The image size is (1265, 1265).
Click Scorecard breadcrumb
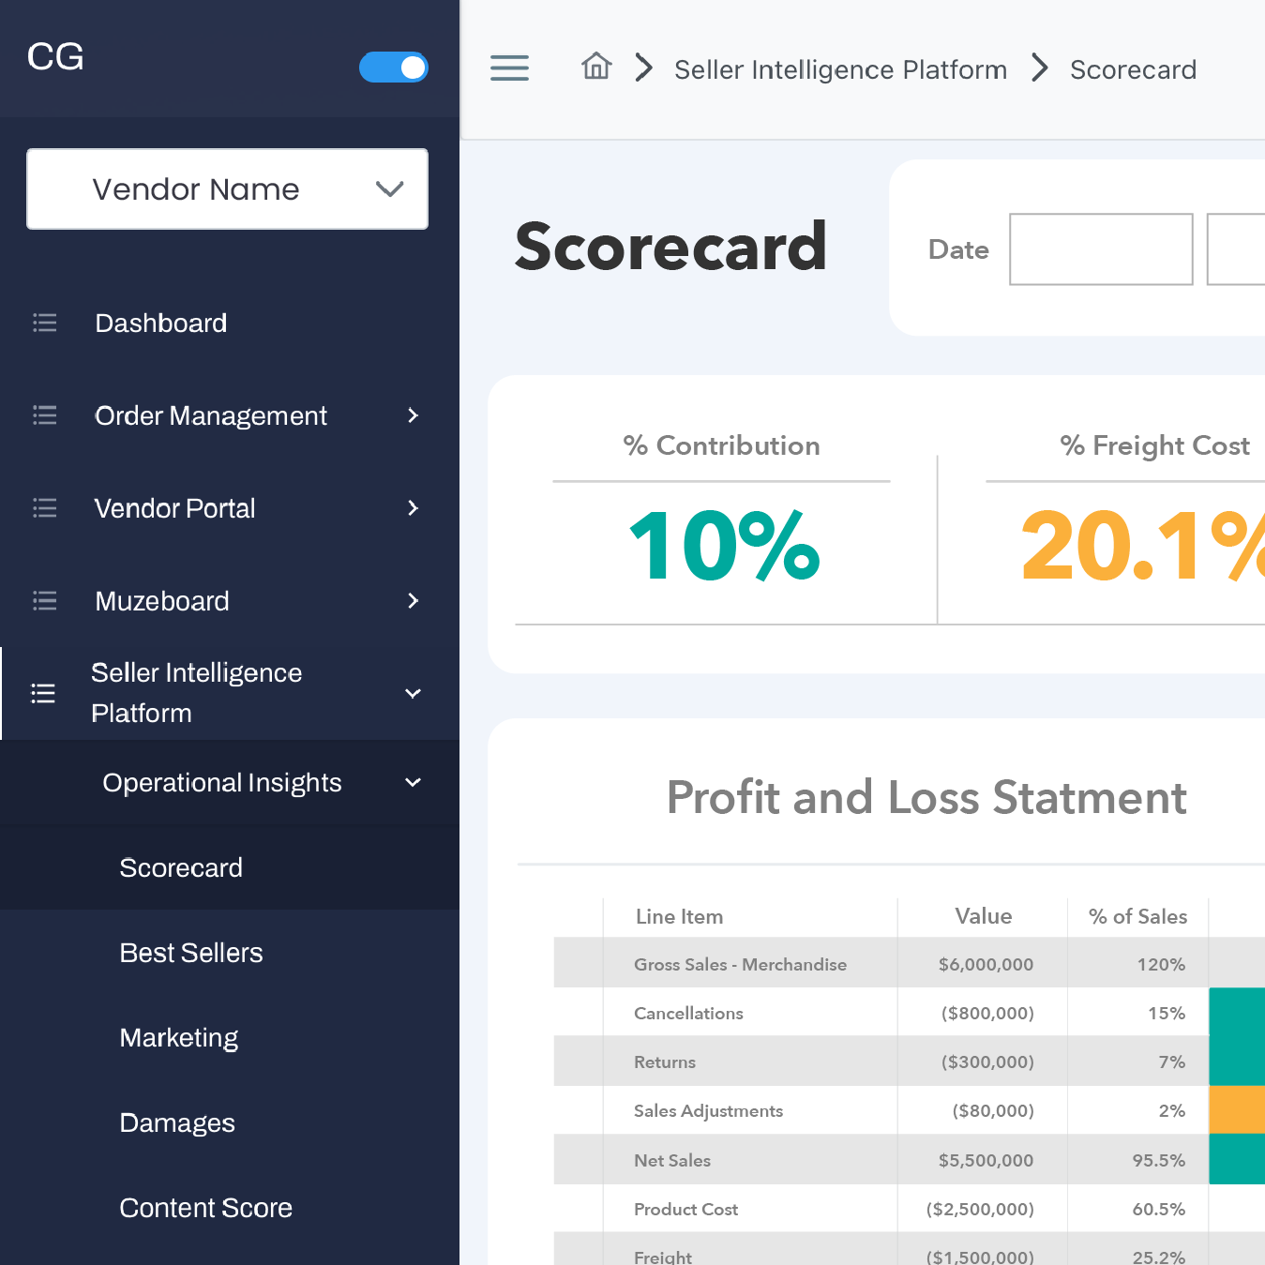click(1133, 69)
